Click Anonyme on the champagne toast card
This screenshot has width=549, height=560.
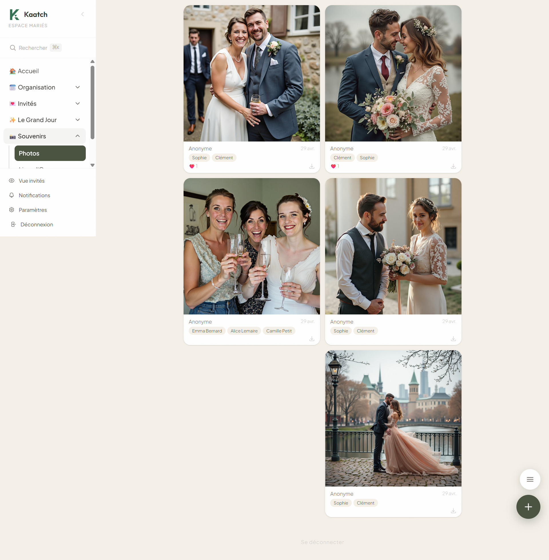[200, 322]
